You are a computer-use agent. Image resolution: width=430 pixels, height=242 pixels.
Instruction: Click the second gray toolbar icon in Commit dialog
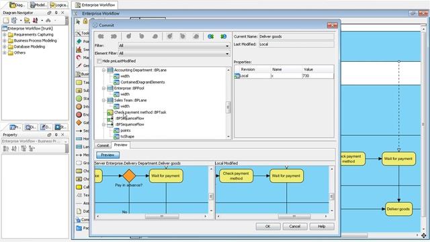[114, 36]
